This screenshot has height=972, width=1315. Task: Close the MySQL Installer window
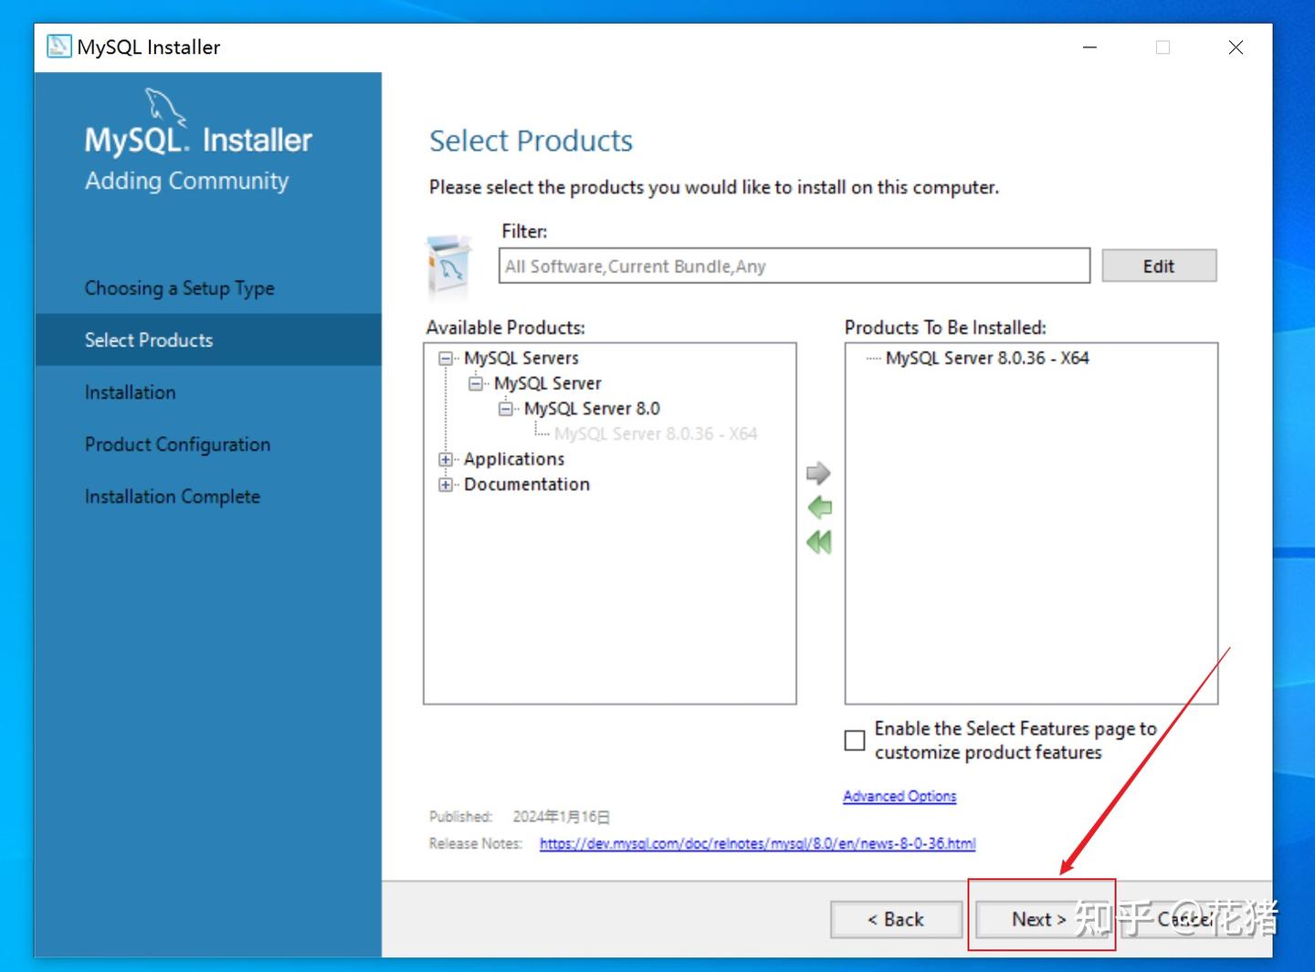point(1236,47)
